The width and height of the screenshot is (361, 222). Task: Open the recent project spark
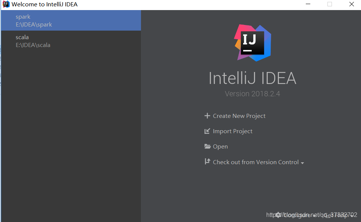71,21
